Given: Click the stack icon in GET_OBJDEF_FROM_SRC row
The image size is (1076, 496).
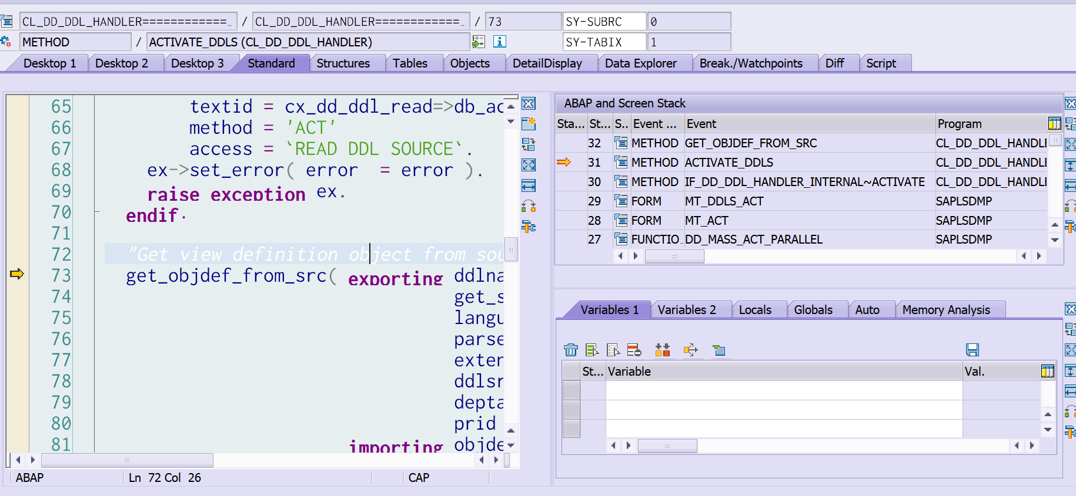Looking at the screenshot, I should (x=621, y=143).
